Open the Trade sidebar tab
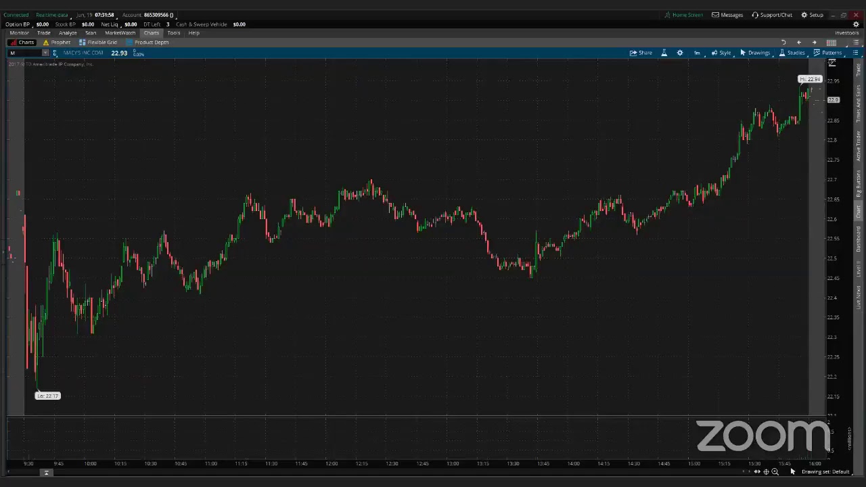Viewport: 866px width, 487px height. point(859,70)
